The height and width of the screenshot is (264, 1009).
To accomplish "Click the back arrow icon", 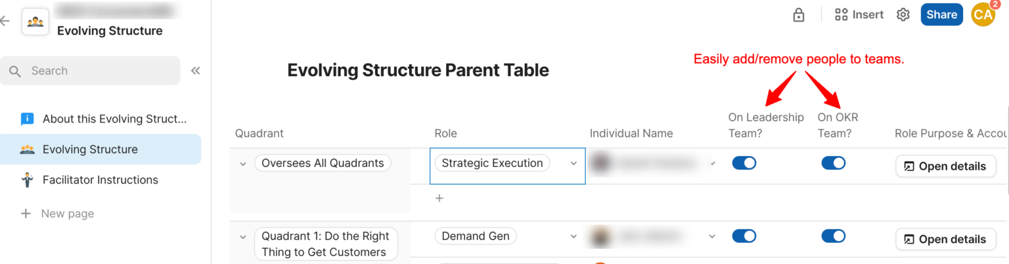I will (x=5, y=21).
